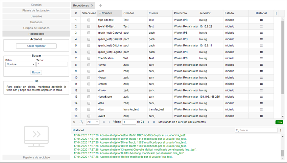The height and width of the screenshot is (163, 287).
Task: Open the Historial log options menu
Action: point(281,130)
